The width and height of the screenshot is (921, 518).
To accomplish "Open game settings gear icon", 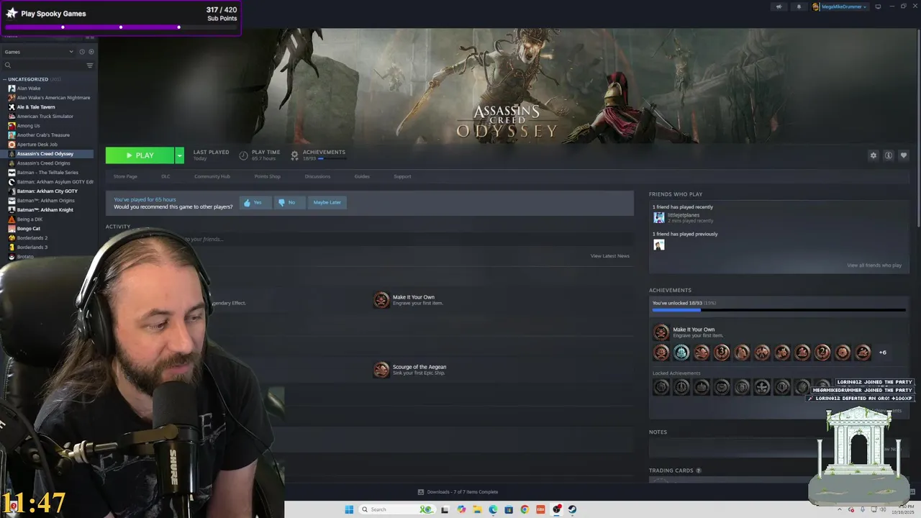I will [x=874, y=155].
